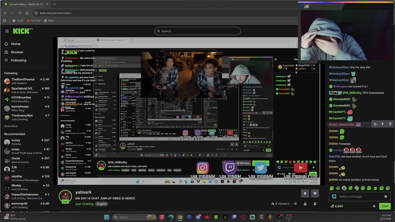Reply to the B1LBO_SWAGG1NS chat message
Screen dimensions: 395x222
pos(375,124)
